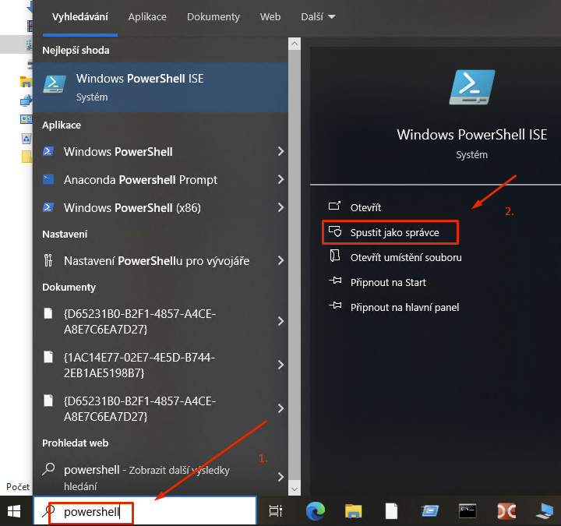The height and width of the screenshot is (526, 561).
Task: Click the Otevřít open icon
Action: click(335, 206)
